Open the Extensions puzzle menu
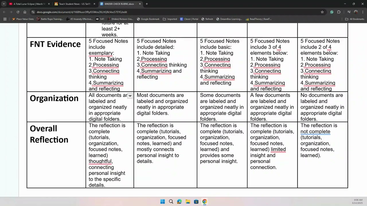 339,12
